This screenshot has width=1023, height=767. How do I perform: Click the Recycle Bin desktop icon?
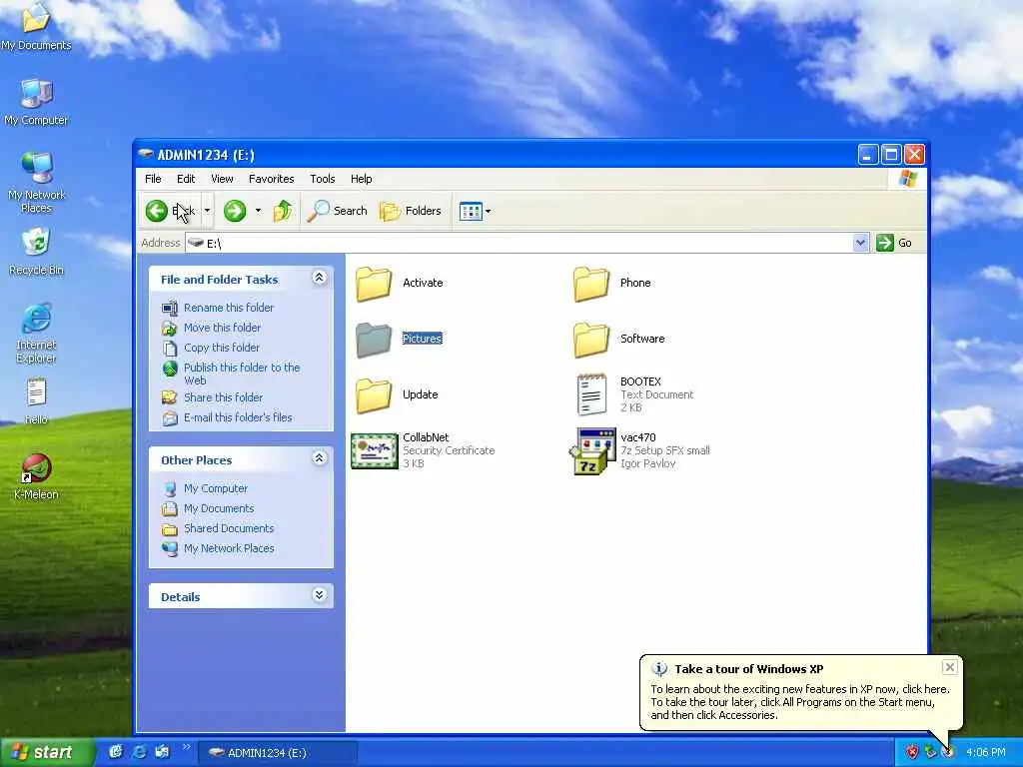(x=37, y=252)
